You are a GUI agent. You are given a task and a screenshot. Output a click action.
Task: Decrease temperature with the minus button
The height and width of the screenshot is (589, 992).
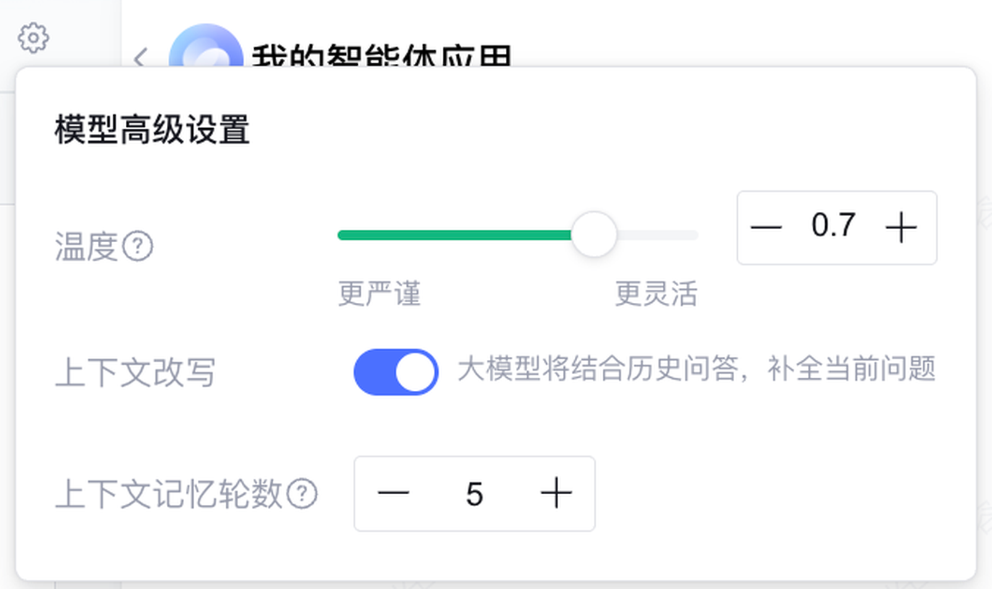766,227
